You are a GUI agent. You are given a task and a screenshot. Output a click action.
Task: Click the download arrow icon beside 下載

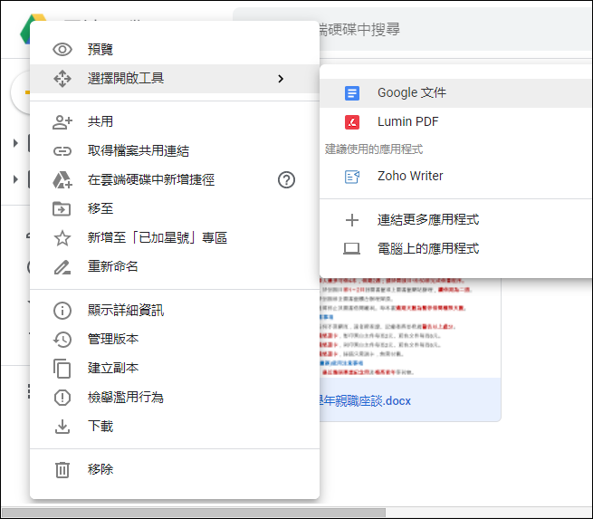(x=62, y=427)
